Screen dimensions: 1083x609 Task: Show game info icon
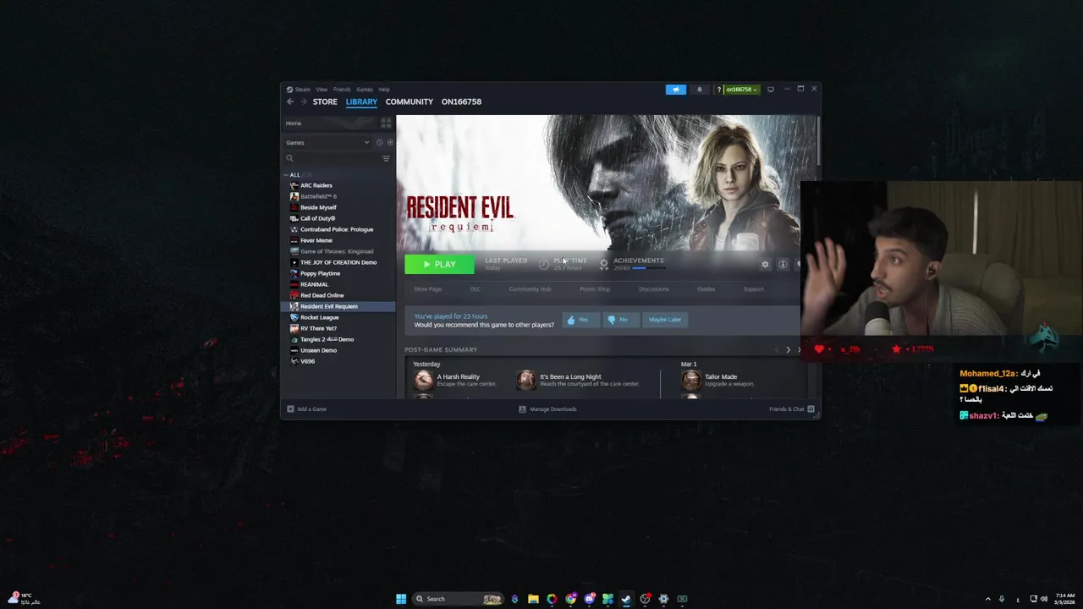click(783, 265)
